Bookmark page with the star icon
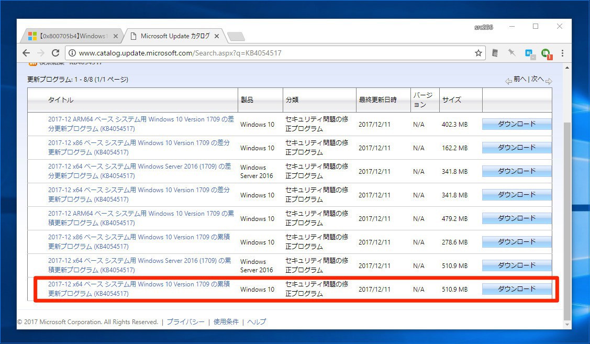The width and height of the screenshot is (590, 344). click(x=478, y=53)
